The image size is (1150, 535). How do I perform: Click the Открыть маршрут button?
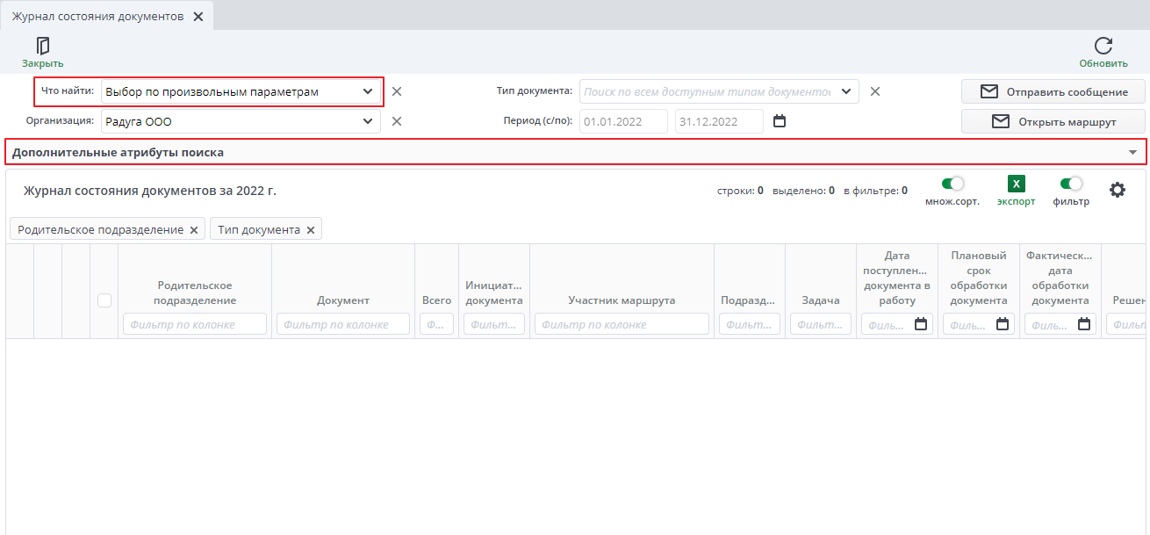(1053, 121)
